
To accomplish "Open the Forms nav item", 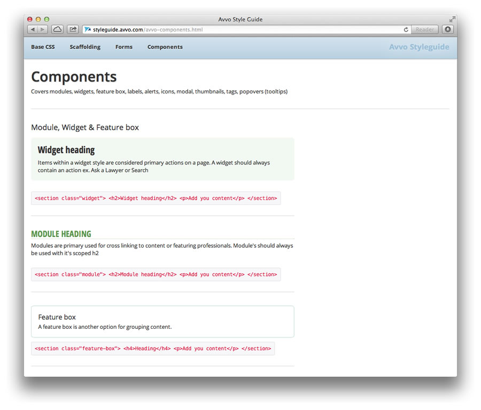I will (124, 47).
